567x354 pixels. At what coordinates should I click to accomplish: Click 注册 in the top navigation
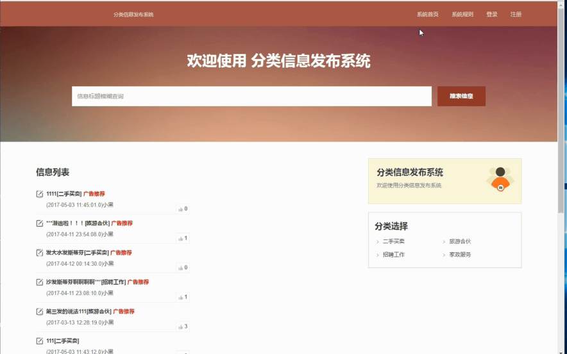516,15
